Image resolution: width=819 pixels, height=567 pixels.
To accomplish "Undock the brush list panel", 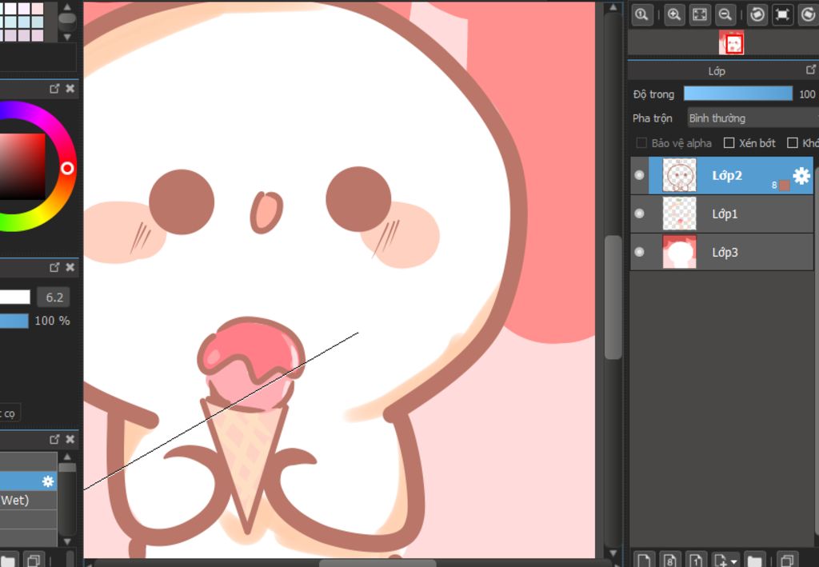I will (54, 440).
